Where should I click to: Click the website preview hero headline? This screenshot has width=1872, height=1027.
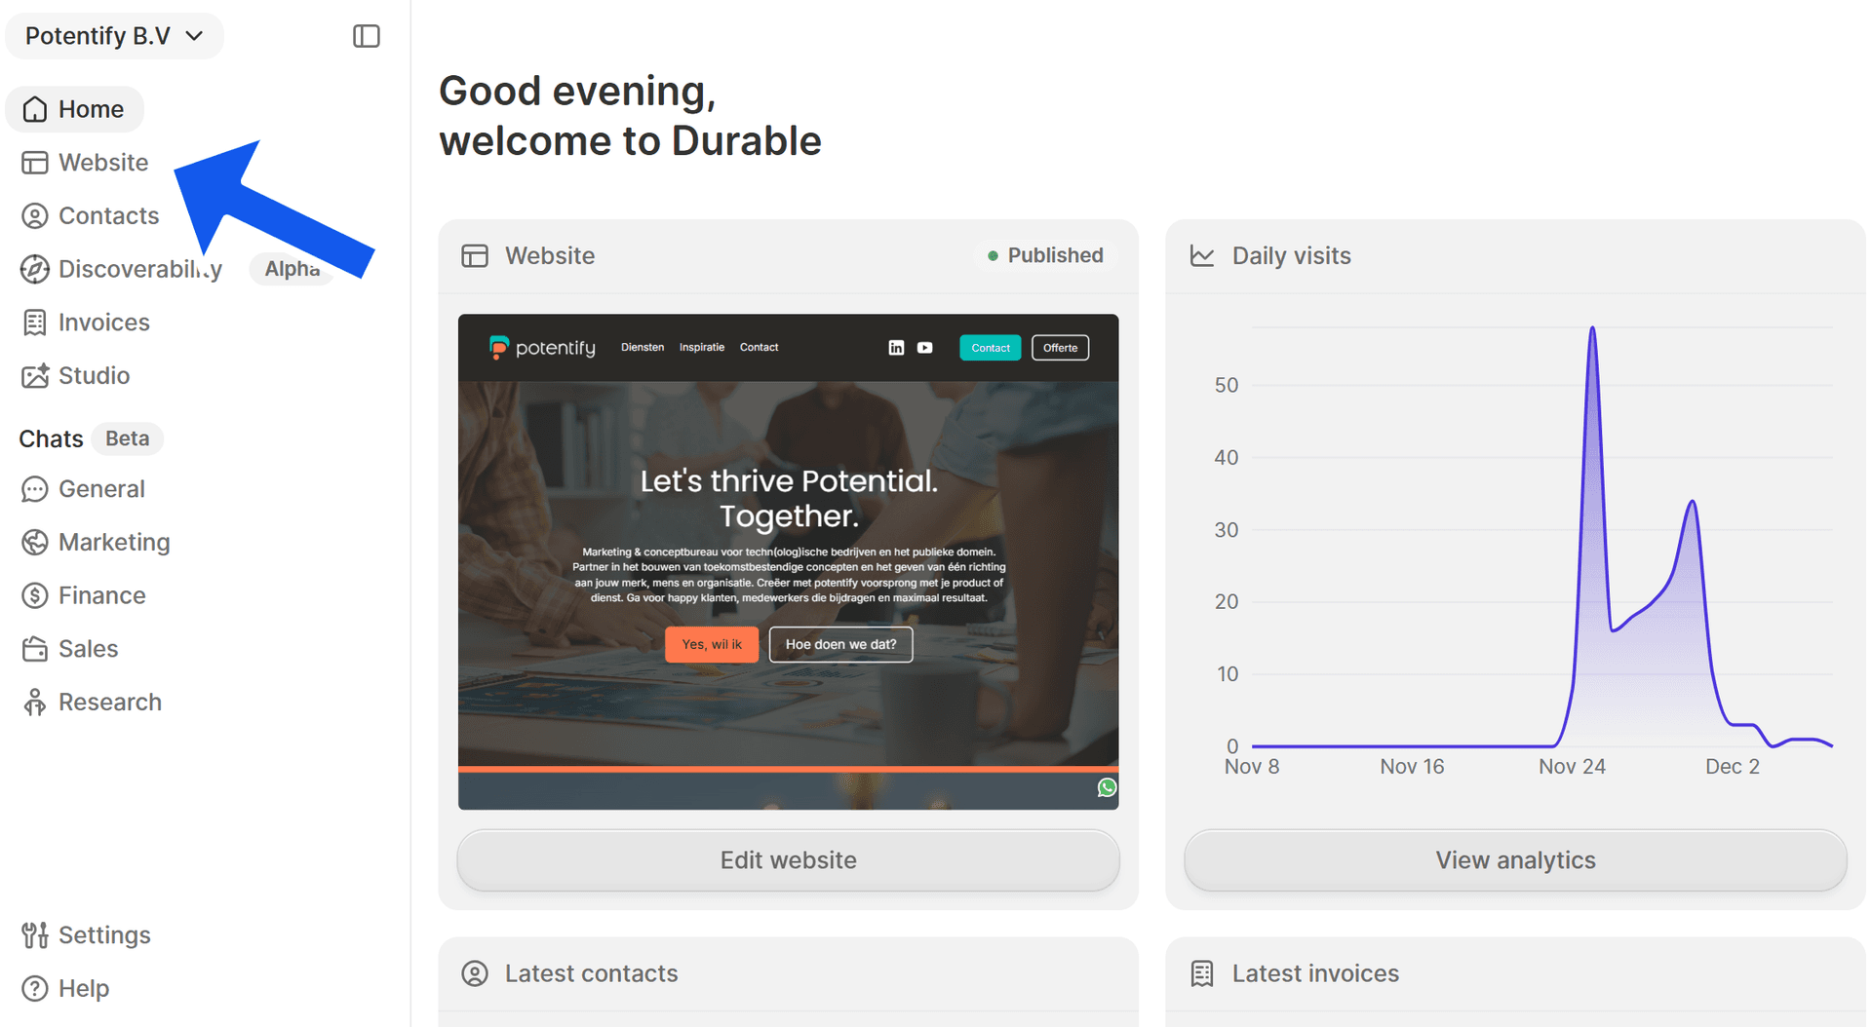tap(789, 498)
